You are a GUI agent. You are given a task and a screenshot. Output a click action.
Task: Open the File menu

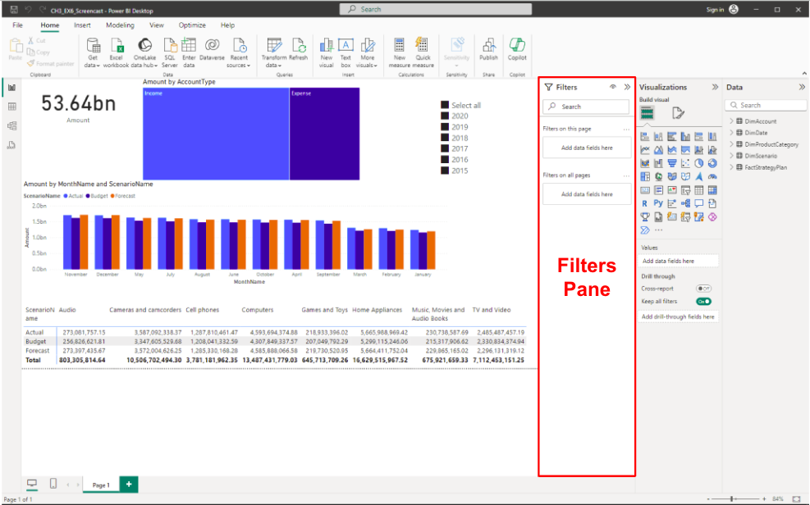point(17,25)
